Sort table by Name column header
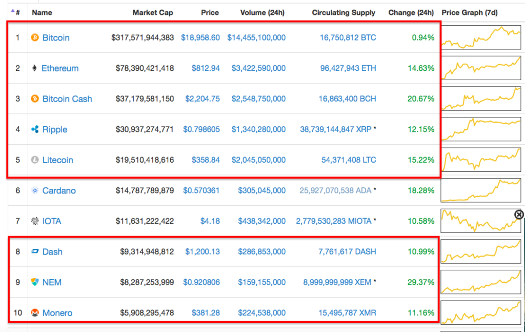The height and width of the screenshot is (332, 525). coord(42,12)
